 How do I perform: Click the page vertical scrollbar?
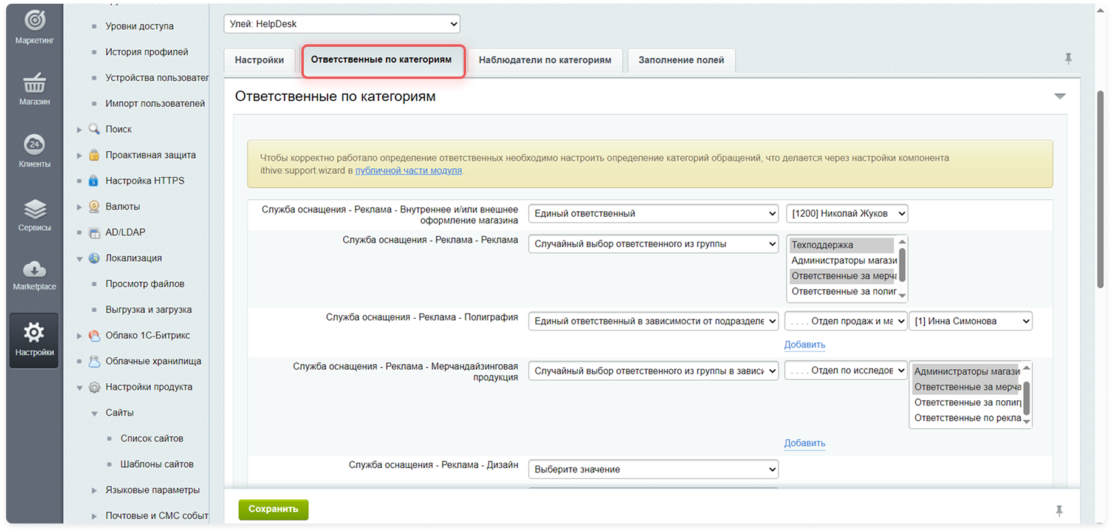point(1100,188)
